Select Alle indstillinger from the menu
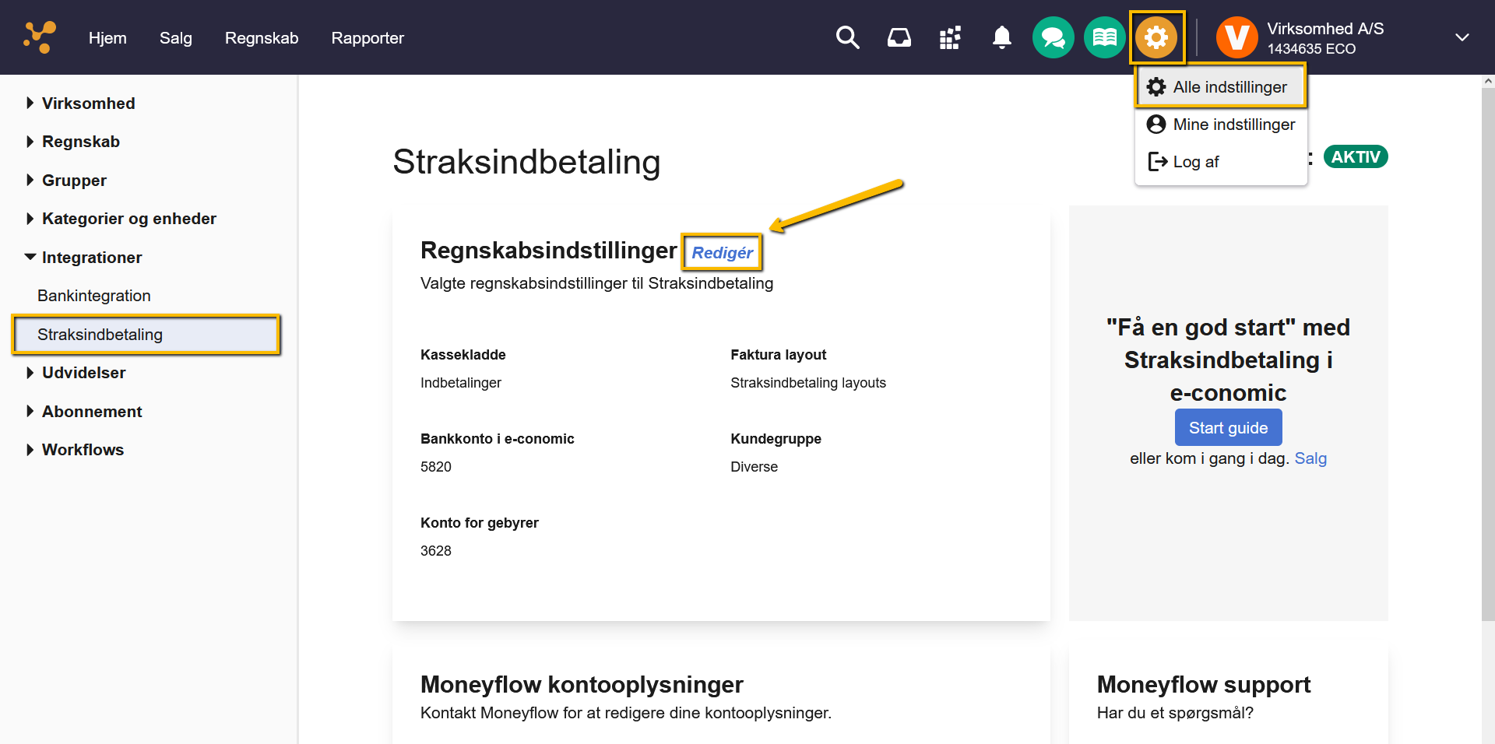Viewport: 1495px width, 744px height. pyautogui.click(x=1220, y=87)
